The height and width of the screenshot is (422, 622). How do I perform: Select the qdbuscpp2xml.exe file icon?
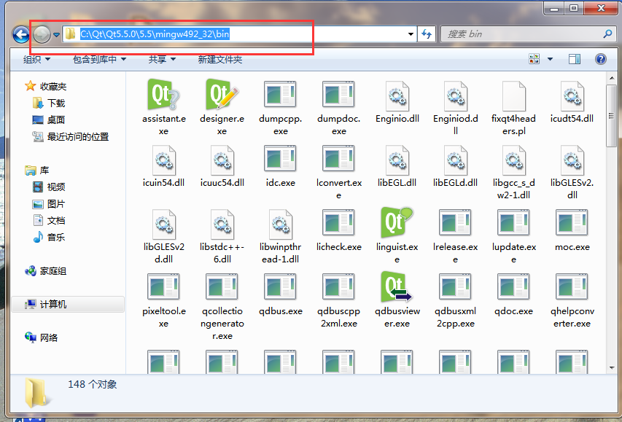[338, 287]
